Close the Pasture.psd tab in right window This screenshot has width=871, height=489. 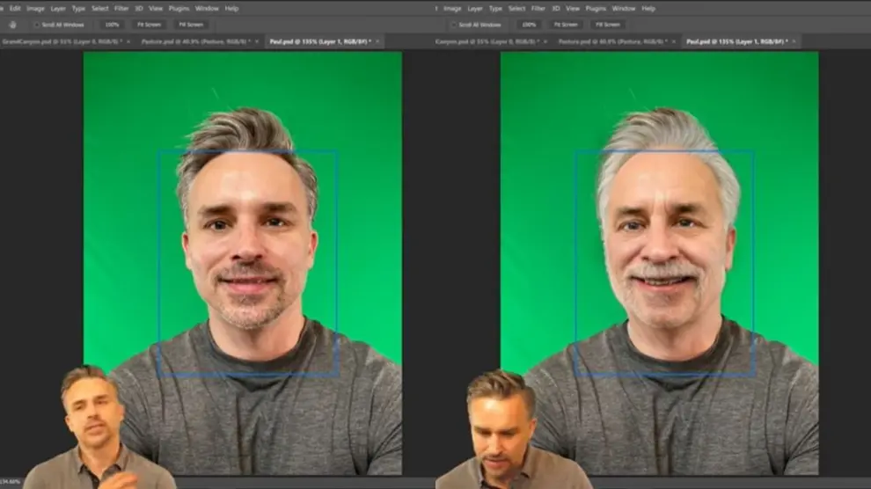coord(673,41)
